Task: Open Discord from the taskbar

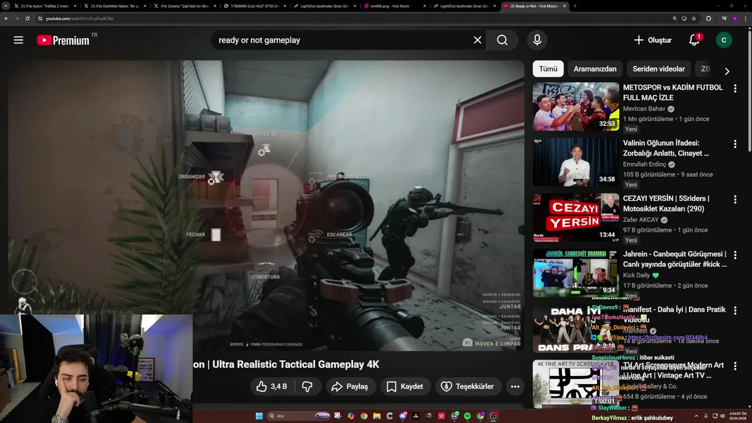Action: click(x=403, y=416)
